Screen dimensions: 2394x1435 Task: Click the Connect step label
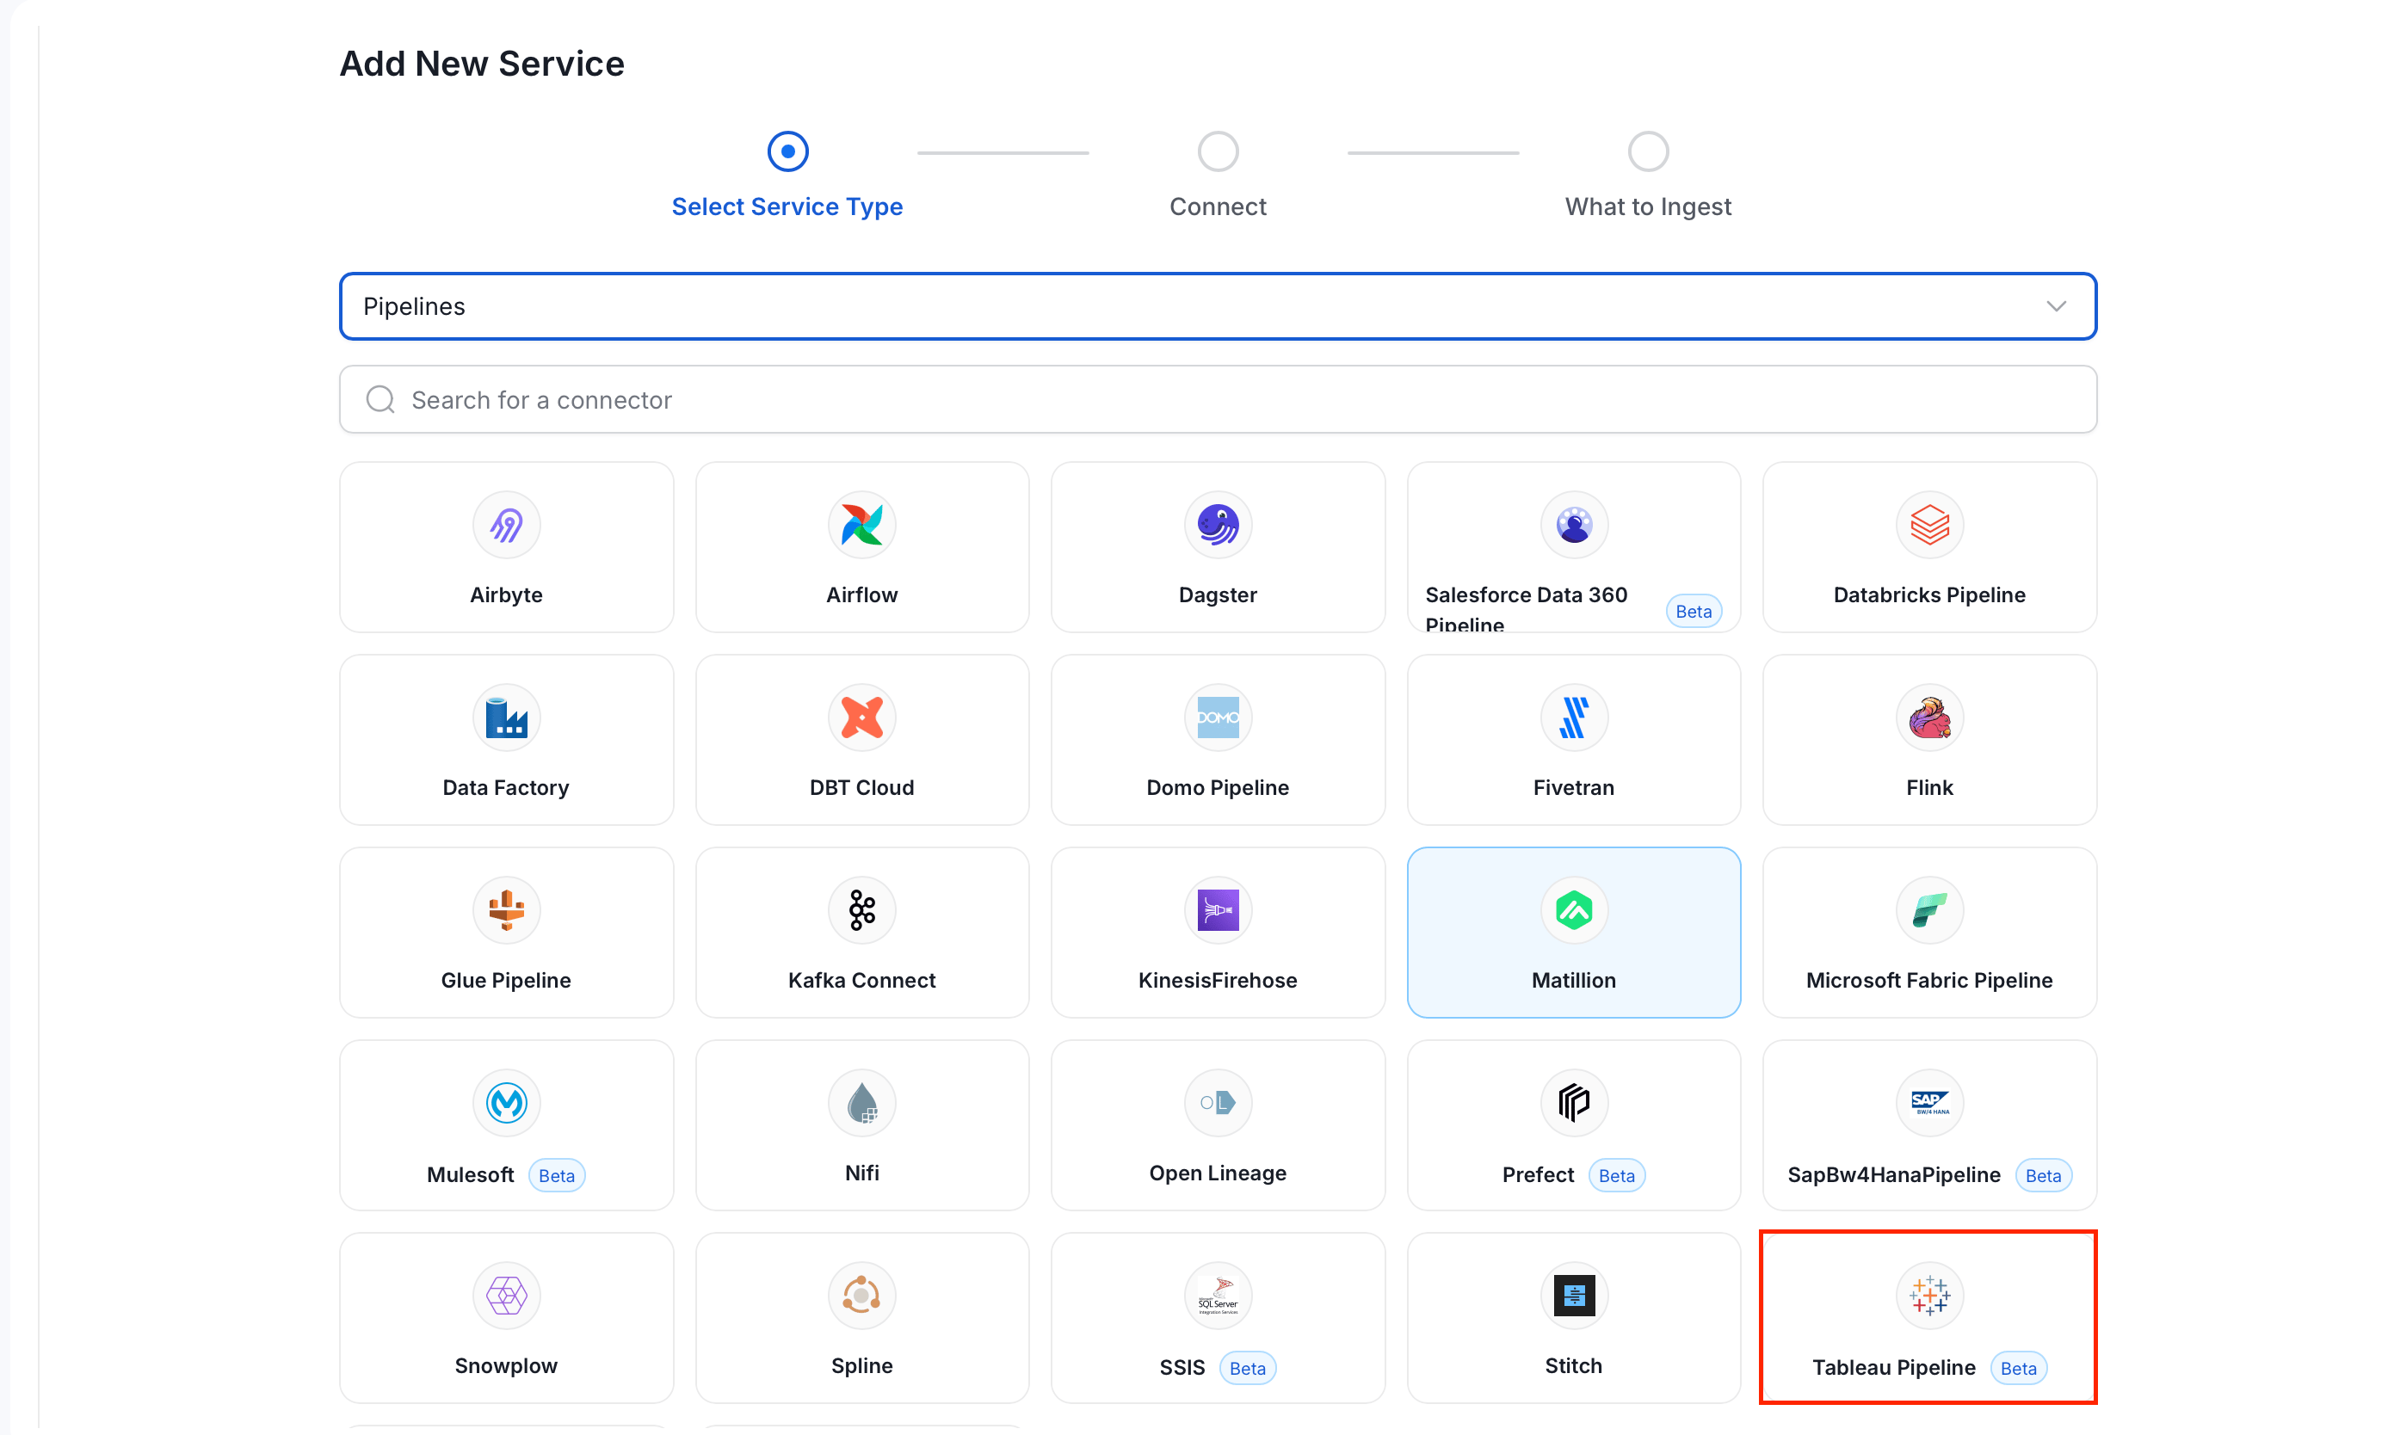[x=1218, y=207]
